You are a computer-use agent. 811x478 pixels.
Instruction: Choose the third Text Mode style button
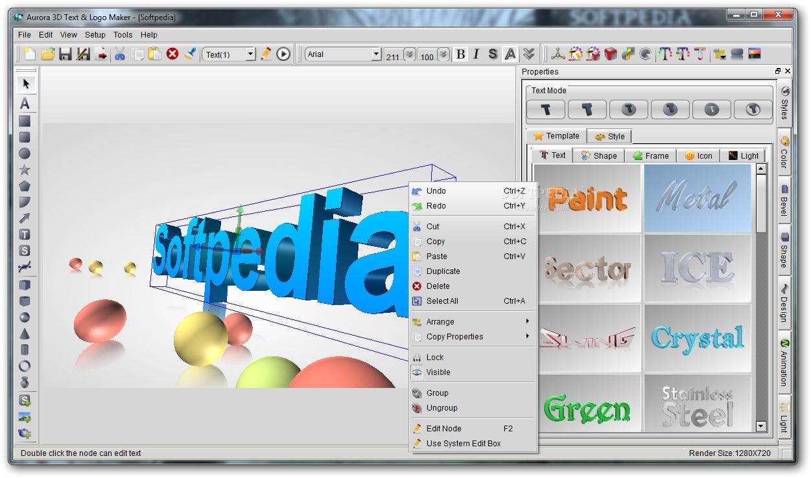pos(629,109)
